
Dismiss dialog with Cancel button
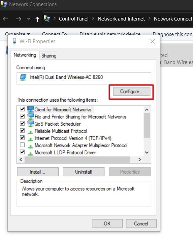coord(141,224)
